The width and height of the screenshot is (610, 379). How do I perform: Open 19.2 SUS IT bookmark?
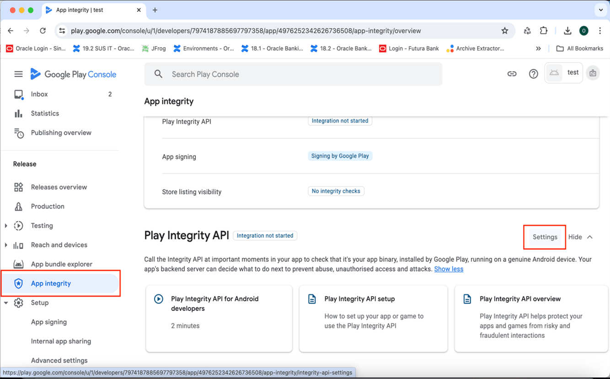tap(103, 49)
